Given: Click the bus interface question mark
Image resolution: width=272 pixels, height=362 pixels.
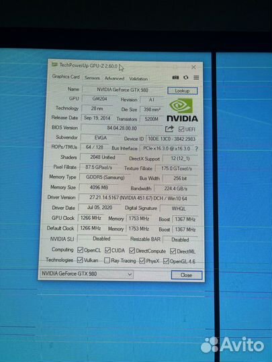Looking at the screenshot, I should point(196,149).
